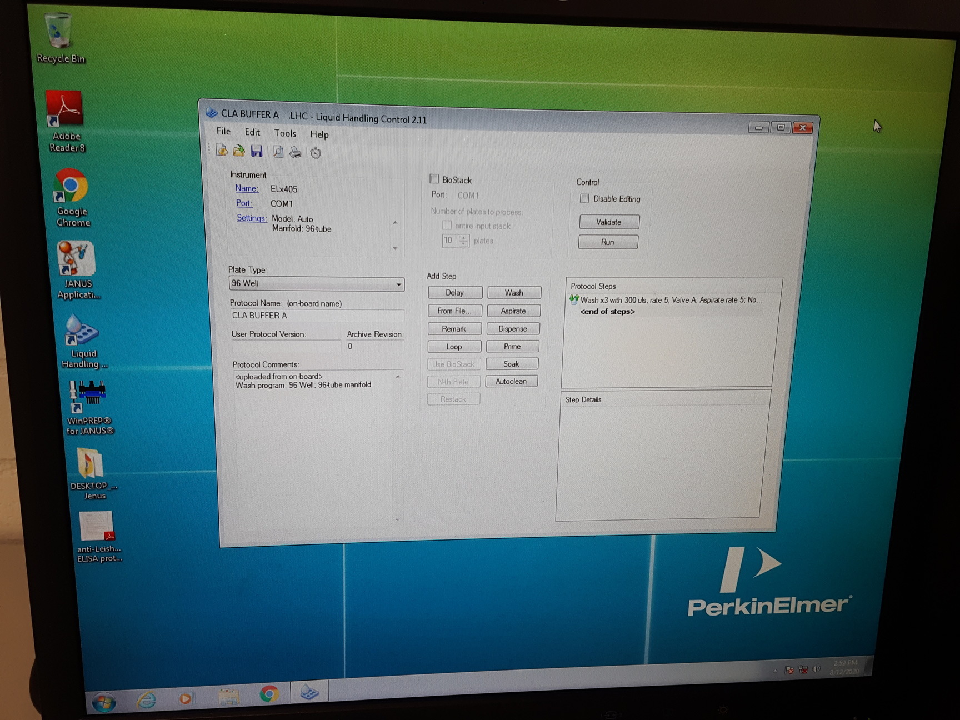Image resolution: width=960 pixels, height=720 pixels.
Task: Add a Loop step
Action: click(x=454, y=347)
